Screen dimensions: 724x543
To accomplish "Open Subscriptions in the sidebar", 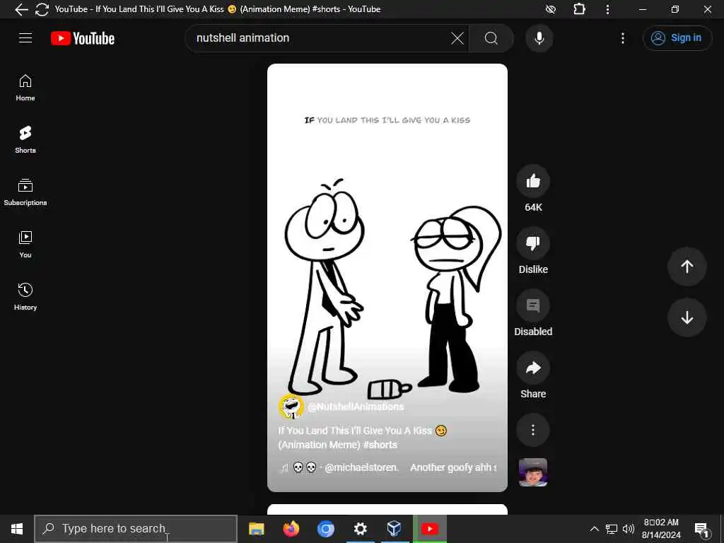I will click(x=25, y=192).
